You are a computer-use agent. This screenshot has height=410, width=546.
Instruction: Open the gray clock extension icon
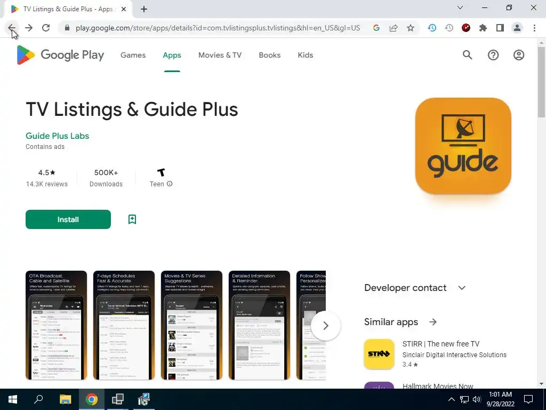[449, 28]
